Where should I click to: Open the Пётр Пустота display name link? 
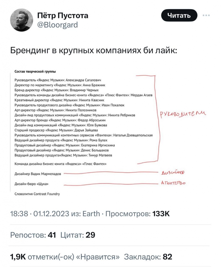63,16
